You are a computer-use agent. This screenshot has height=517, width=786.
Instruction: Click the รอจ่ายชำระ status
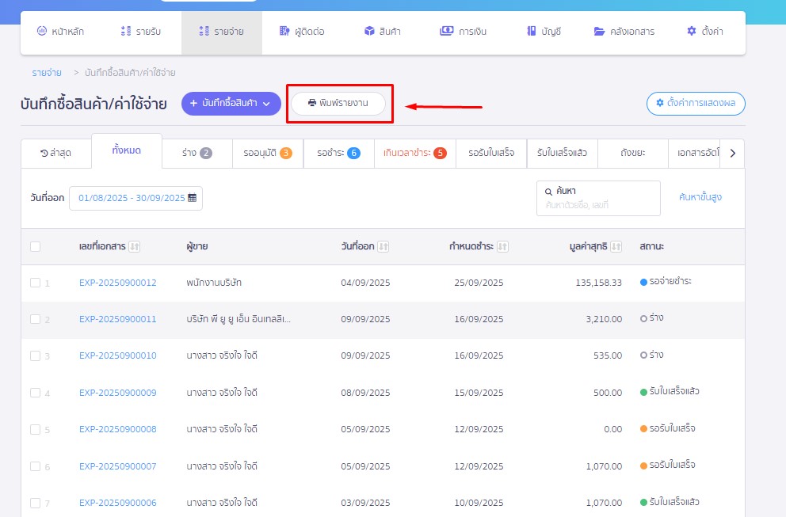666,282
